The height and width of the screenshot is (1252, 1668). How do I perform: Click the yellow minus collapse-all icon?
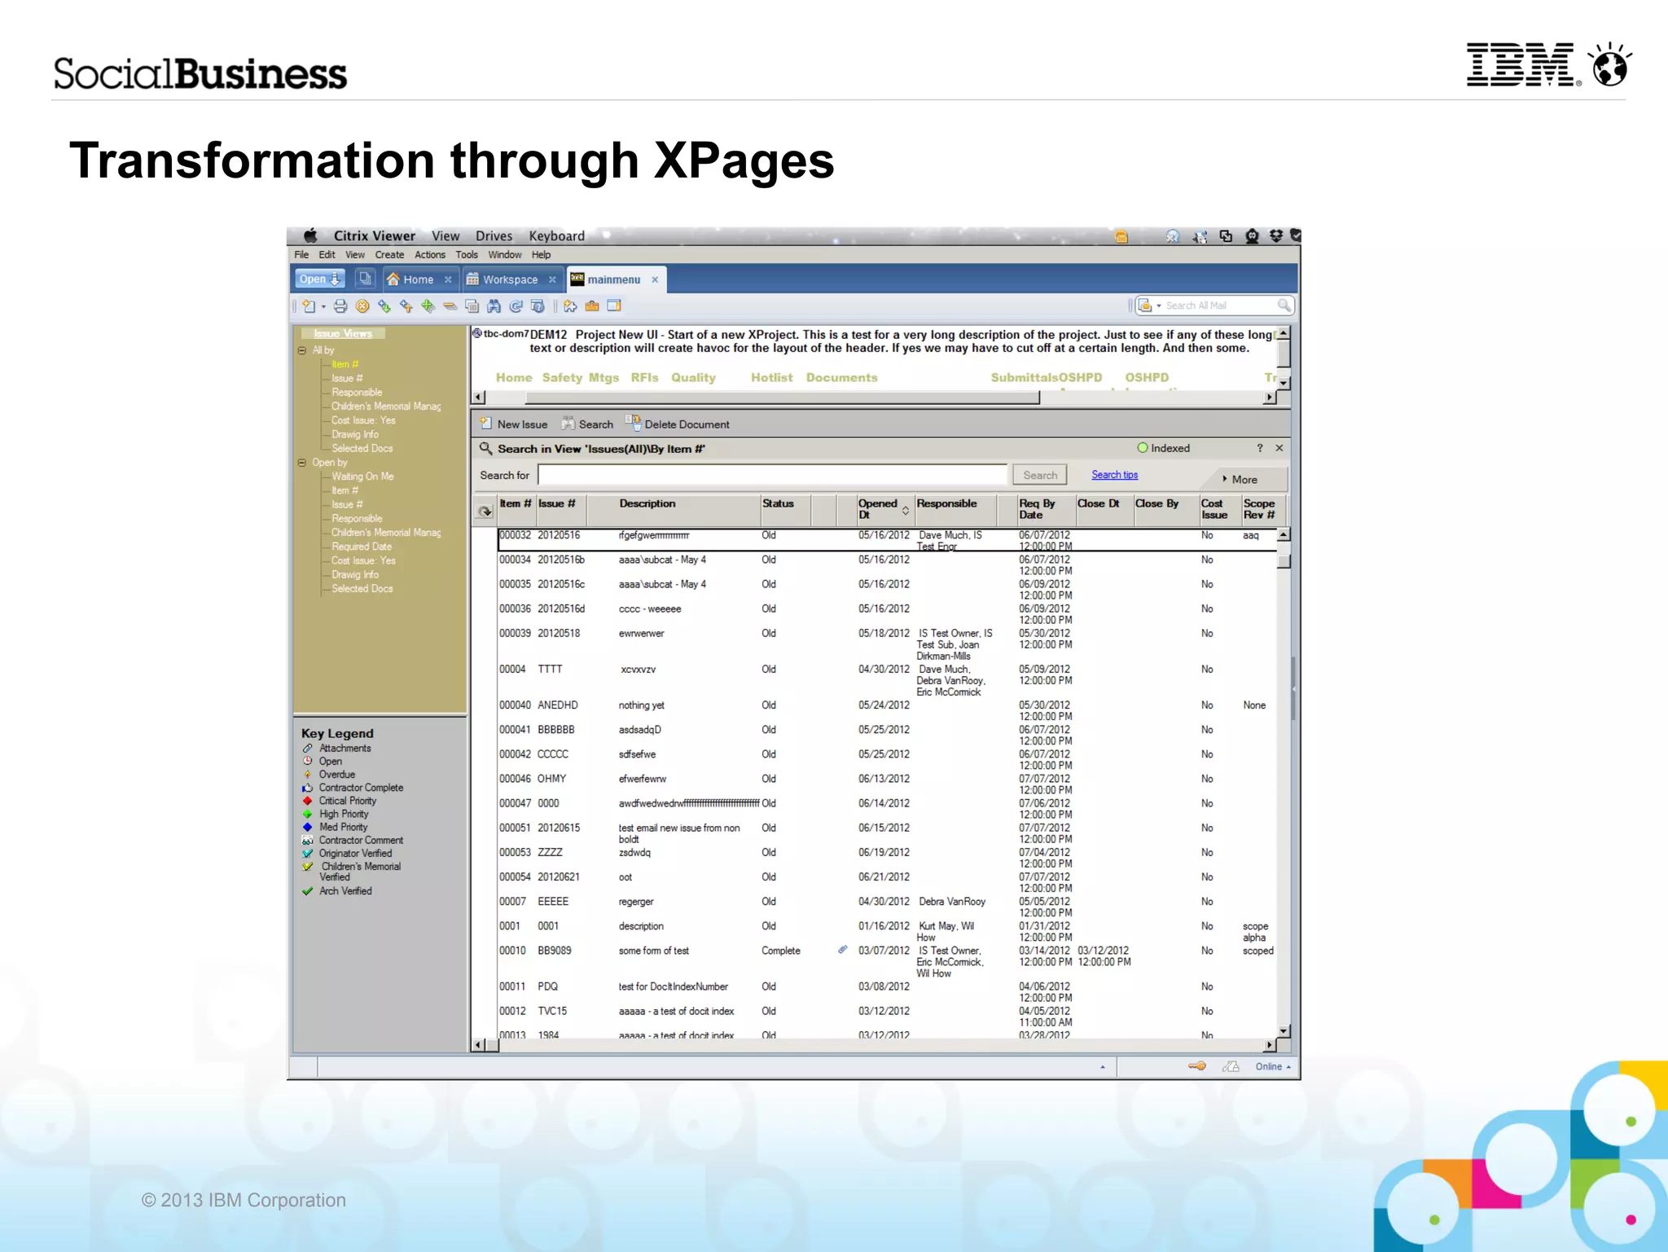pos(450,306)
